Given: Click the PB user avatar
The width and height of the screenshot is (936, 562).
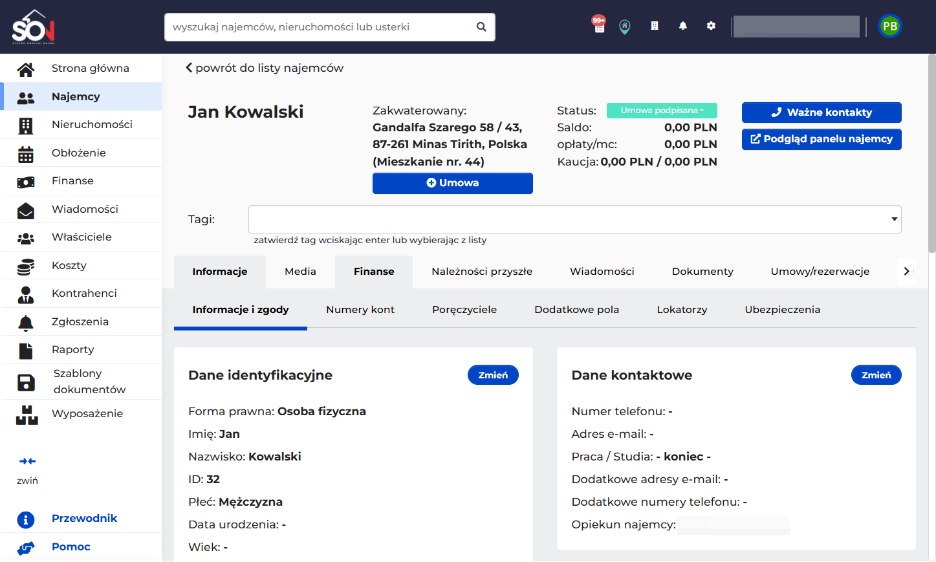Looking at the screenshot, I should pyautogui.click(x=890, y=27).
